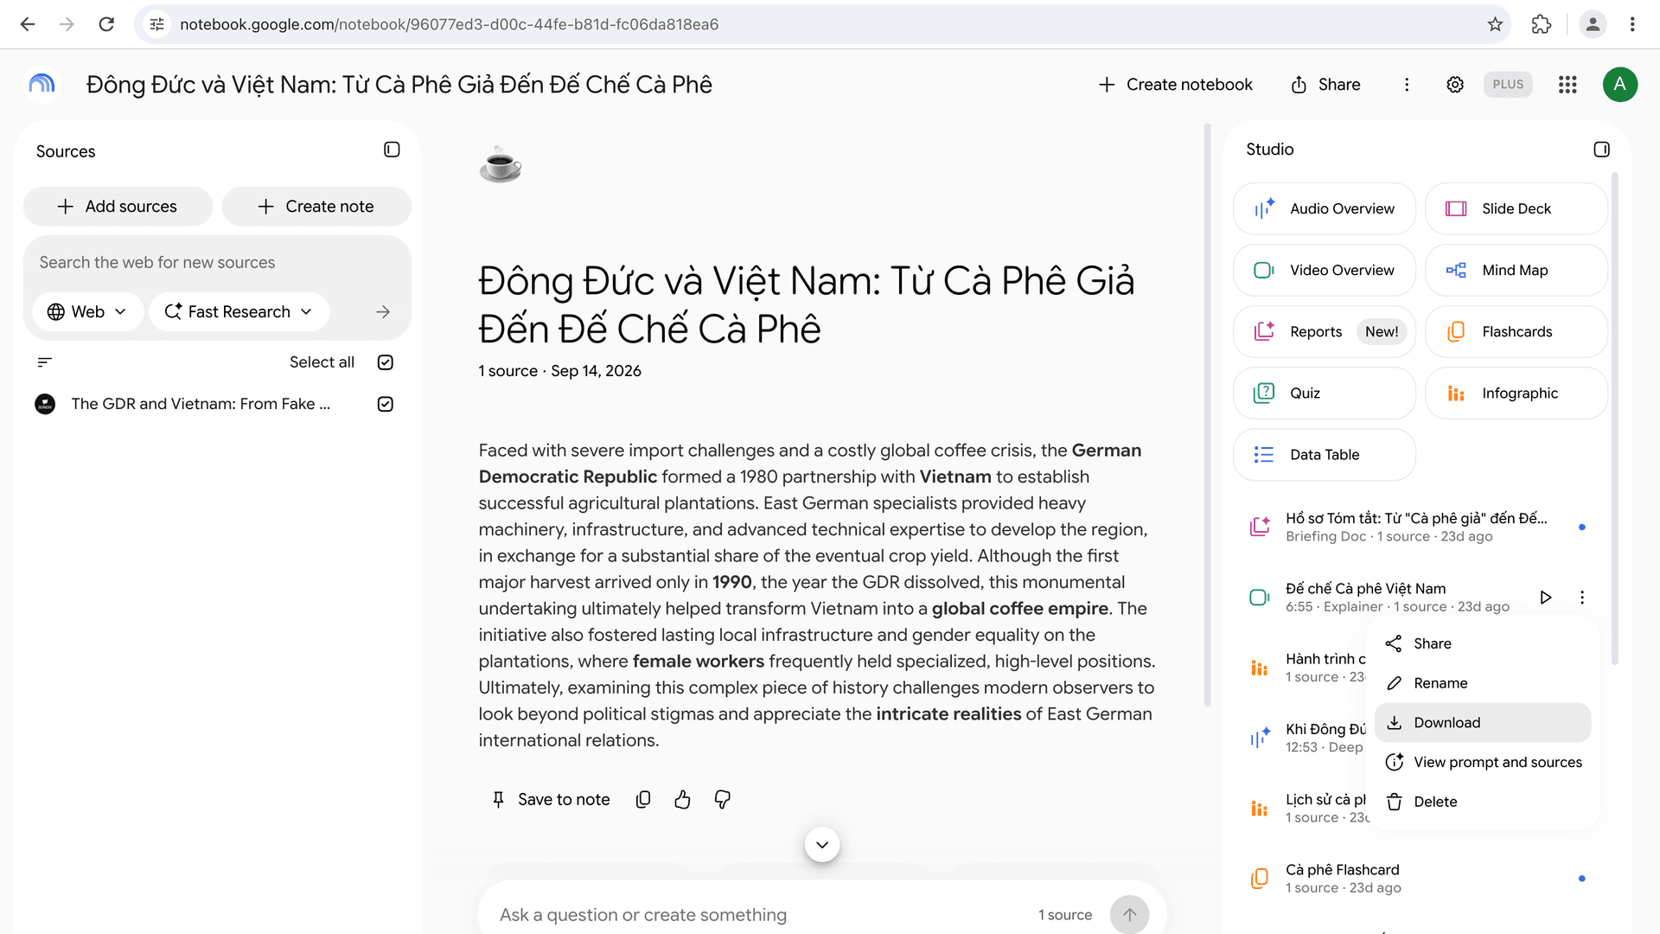Copy the summary to clipboard

click(643, 800)
